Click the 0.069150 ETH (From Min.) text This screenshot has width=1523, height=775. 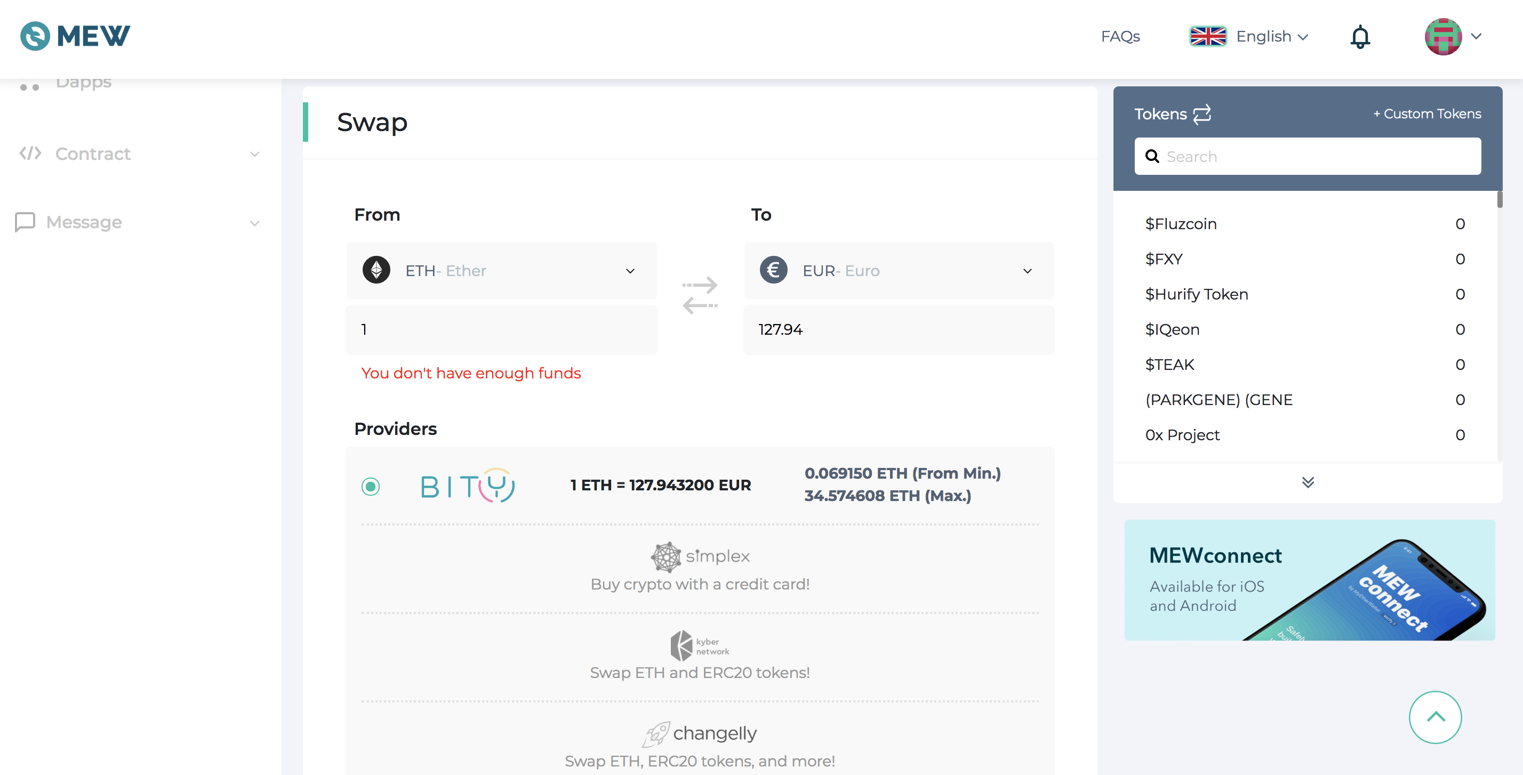click(x=902, y=473)
